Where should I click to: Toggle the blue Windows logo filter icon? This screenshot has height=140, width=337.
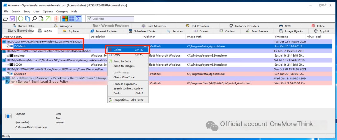point(72,19)
